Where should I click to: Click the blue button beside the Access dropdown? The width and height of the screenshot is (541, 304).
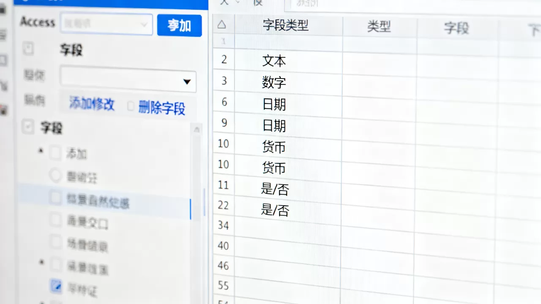coord(179,25)
